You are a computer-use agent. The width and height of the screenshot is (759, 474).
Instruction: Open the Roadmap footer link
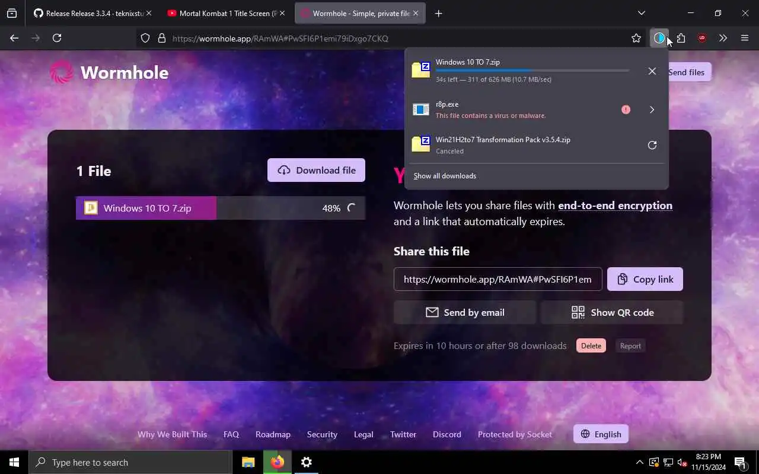pyautogui.click(x=273, y=434)
